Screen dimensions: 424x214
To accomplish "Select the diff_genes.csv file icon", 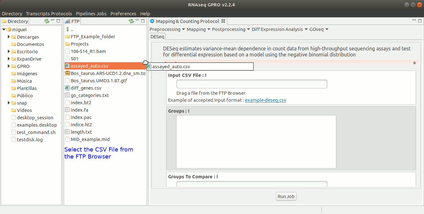I will pos(67,88).
